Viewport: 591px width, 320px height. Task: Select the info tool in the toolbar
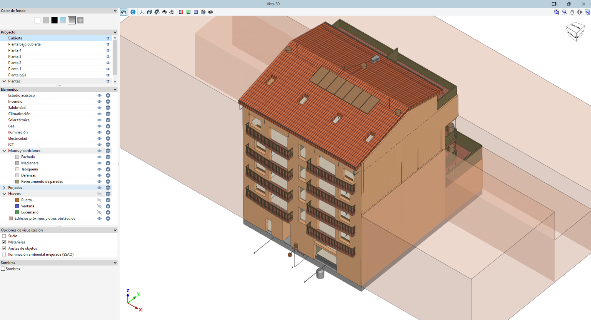[x=133, y=12]
